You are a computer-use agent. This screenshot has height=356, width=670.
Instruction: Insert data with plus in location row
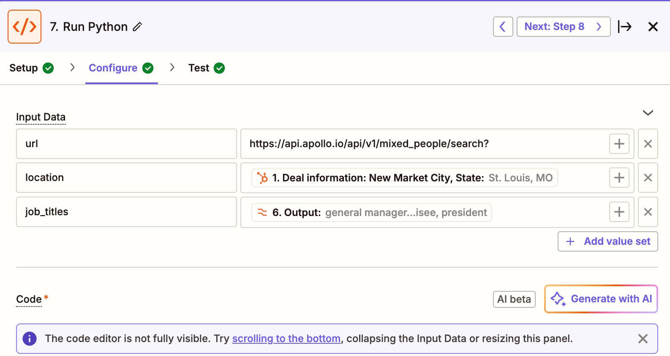point(619,178)
